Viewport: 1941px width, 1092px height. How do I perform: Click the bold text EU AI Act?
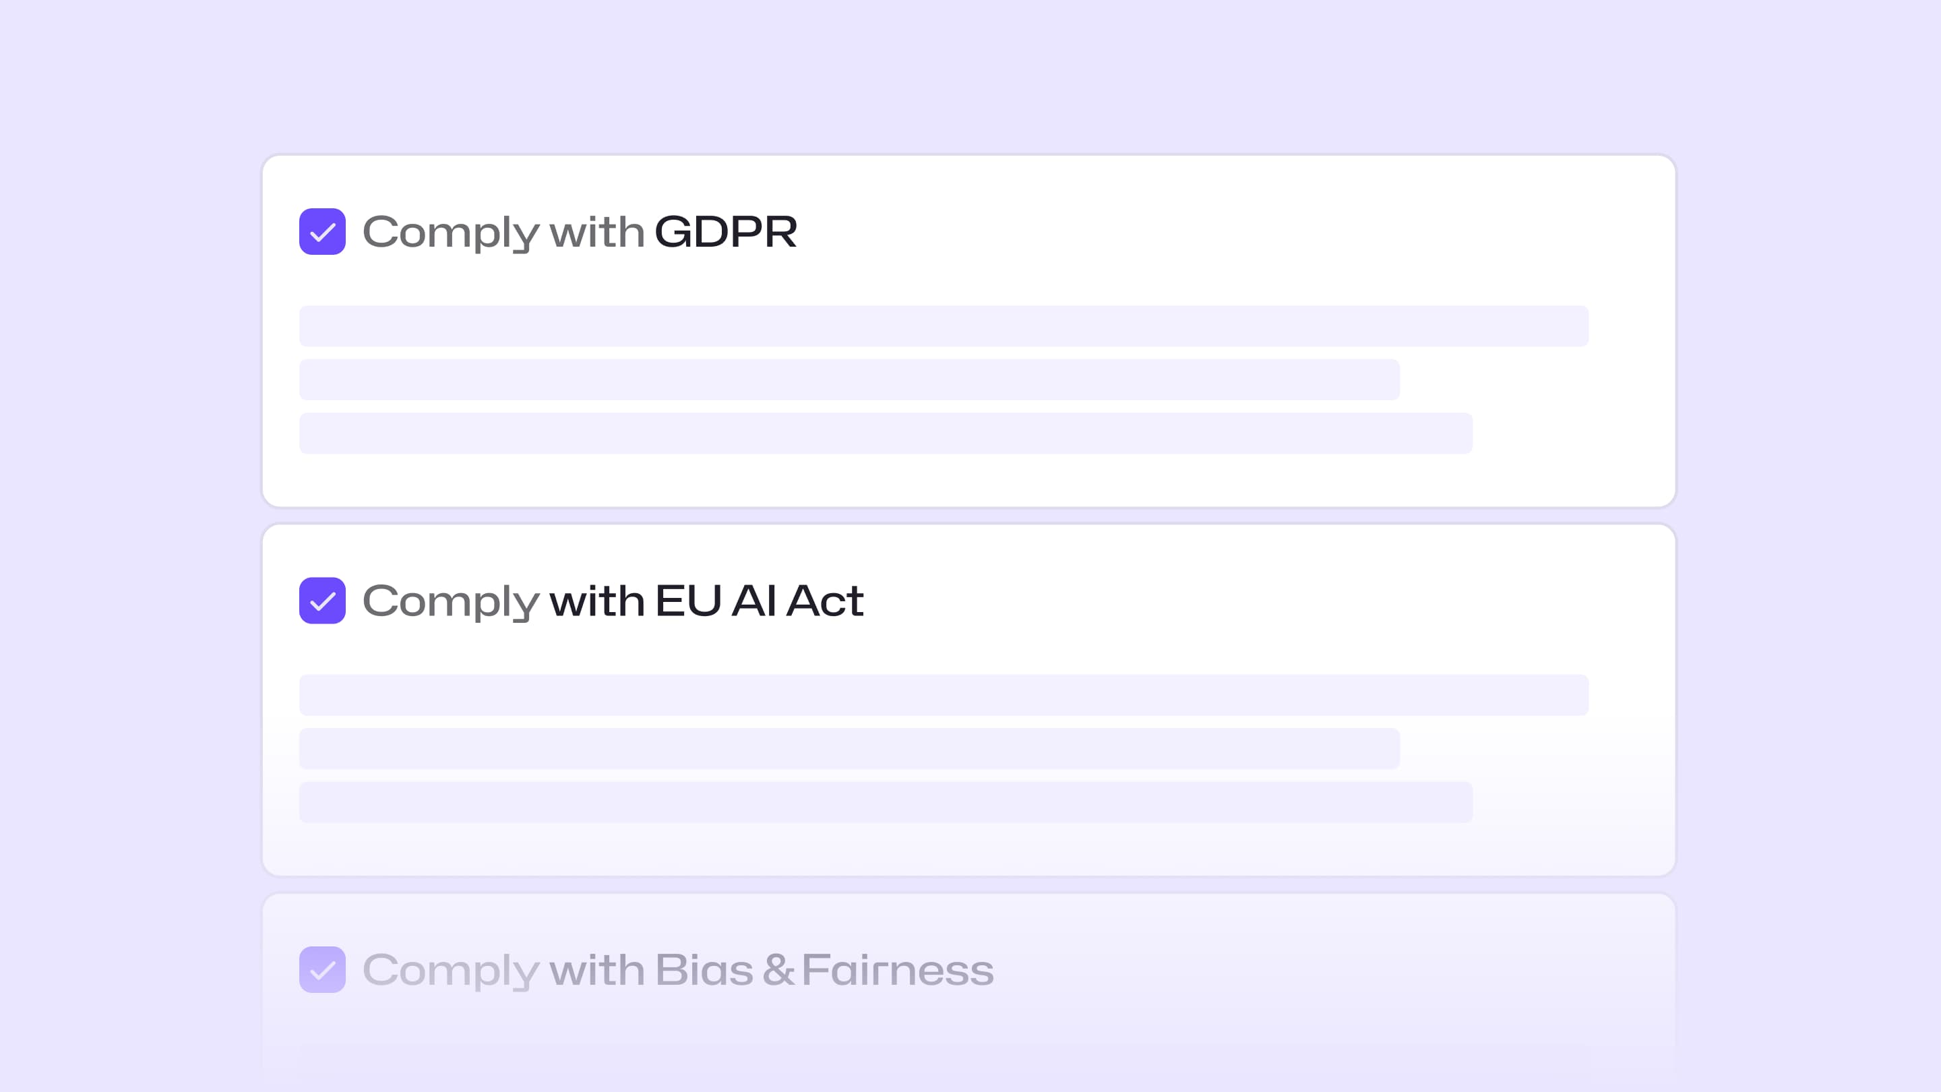pyautogui.click(x=759, y=601)
